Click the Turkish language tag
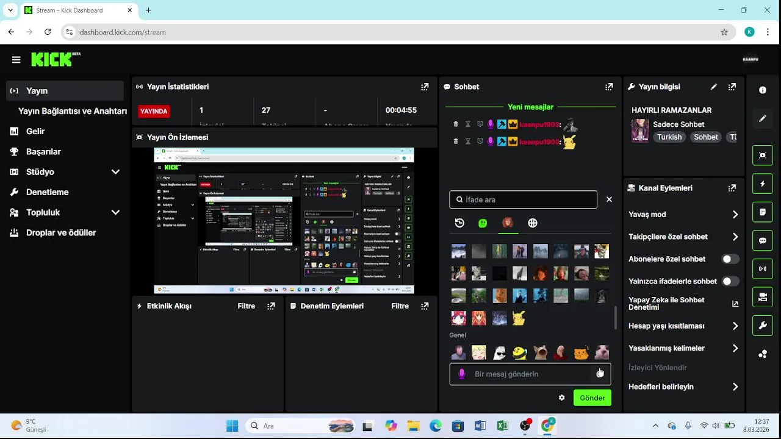This screenshot has height=439, width=781. pyautogui.click(x=669, y=137)
